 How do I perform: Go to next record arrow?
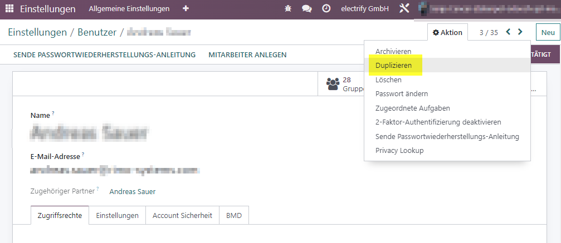pos(520,32)
